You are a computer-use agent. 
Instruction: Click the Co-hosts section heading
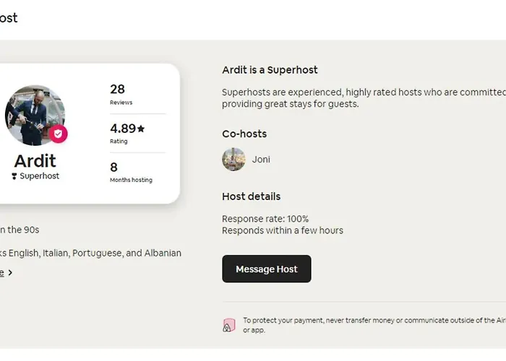[x=244, y=134]
